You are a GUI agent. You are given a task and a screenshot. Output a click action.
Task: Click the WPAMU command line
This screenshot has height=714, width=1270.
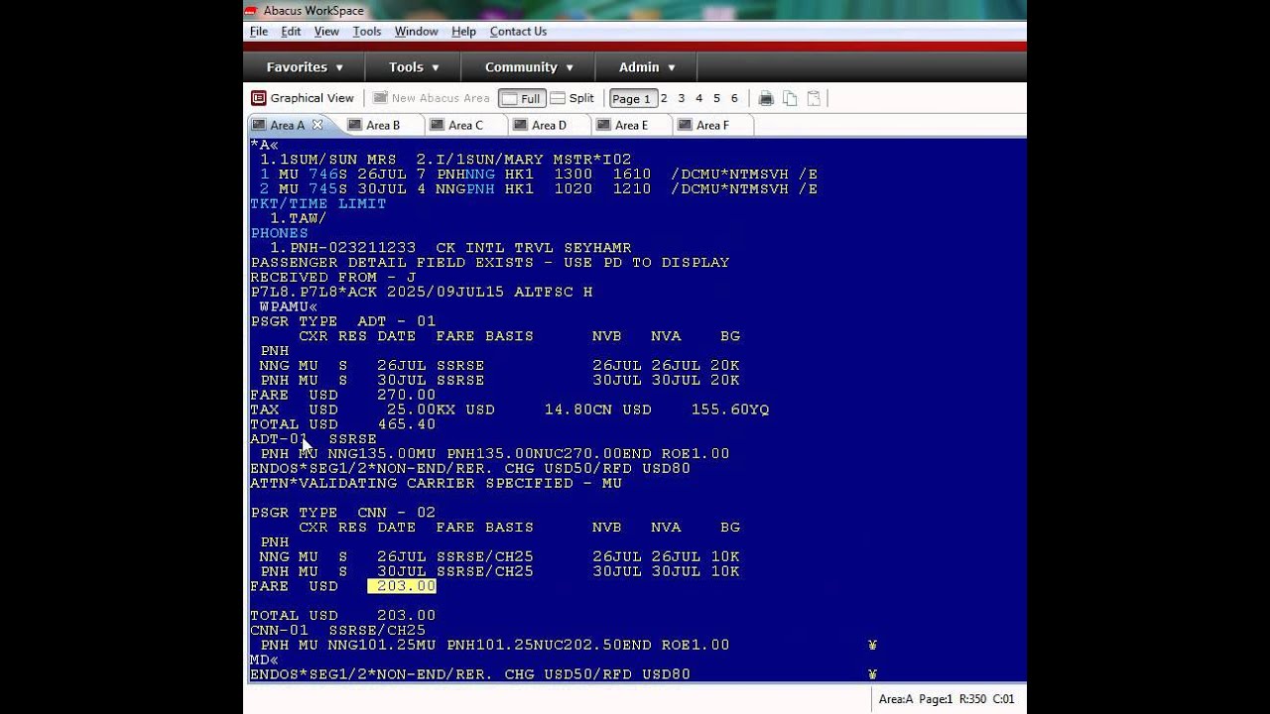pyautogui.click(x=288, y=306)
